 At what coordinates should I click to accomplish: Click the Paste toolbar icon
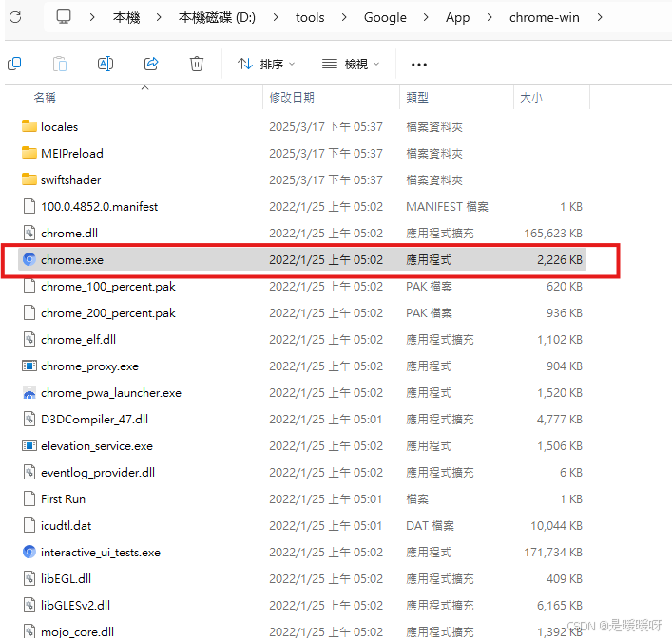click(60, 64)
